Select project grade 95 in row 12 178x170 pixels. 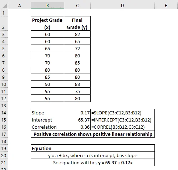pyautogui.click(x=47, y=98)
